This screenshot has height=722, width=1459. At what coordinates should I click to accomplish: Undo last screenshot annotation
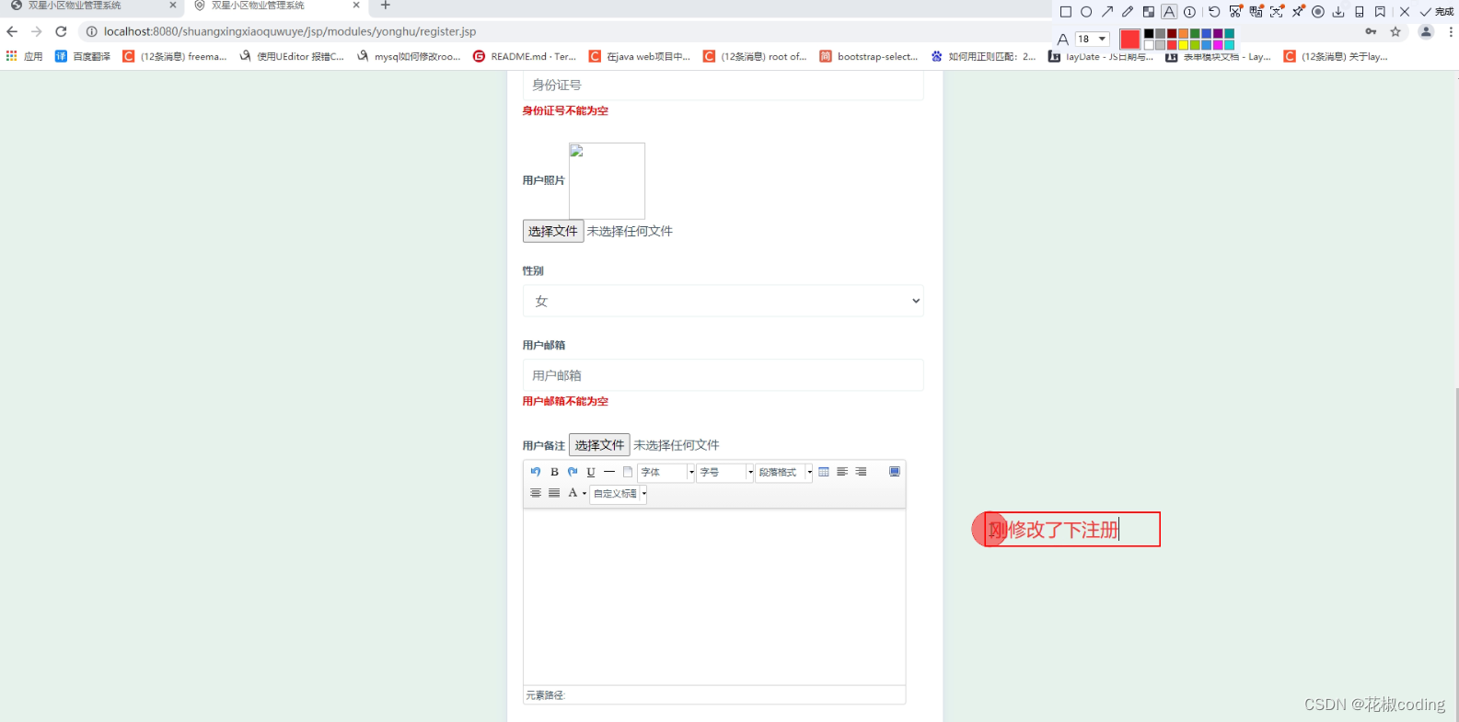(x=1214, y=12)
